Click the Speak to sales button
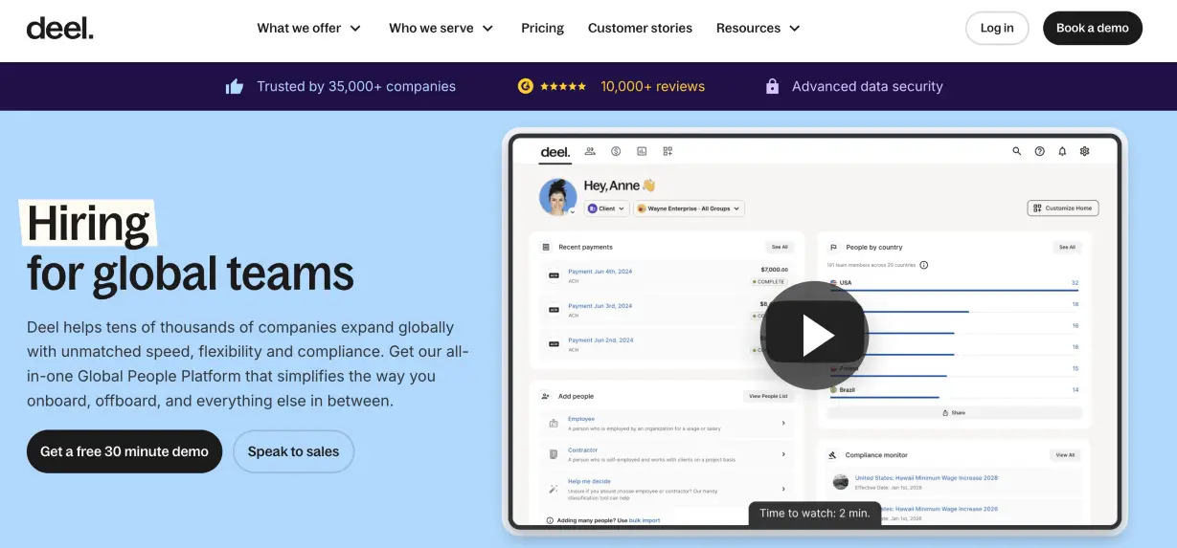Image resolution: width=1177 pixels, height=548 pixels. tap(293, 451)
